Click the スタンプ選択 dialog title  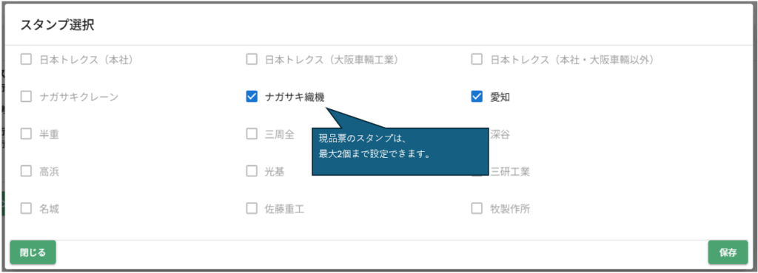click(57, 26)
